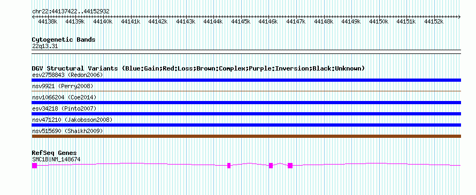Click the SMC1B exon block below 44145k
Screen dimensions: 476x195
coord(229,165)
